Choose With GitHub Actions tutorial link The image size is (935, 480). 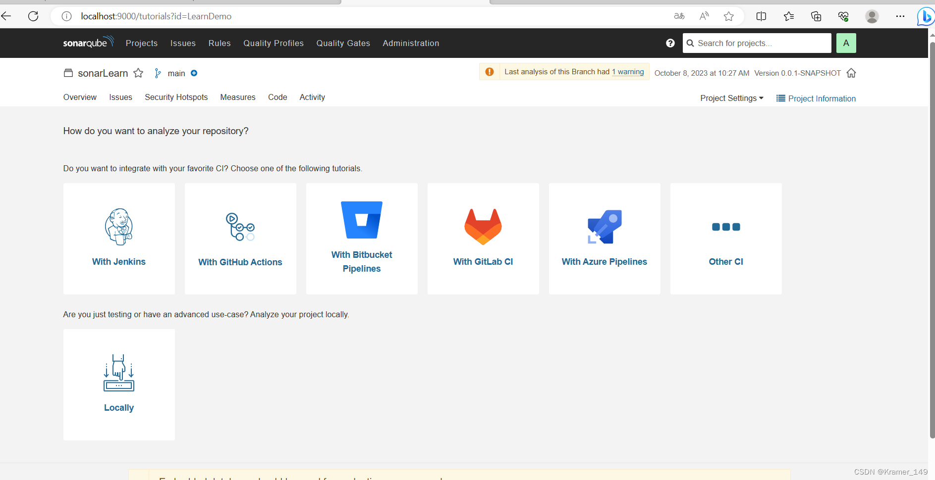240,262
